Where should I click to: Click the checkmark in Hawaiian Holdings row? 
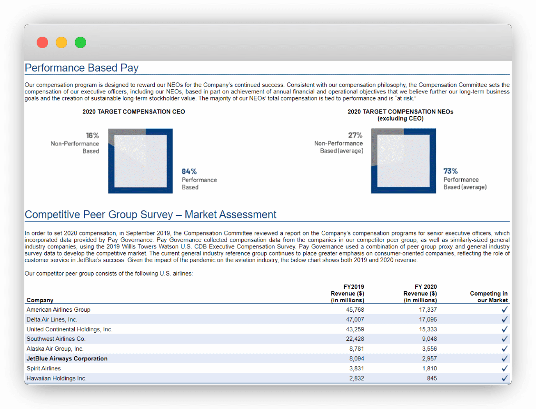pos(505,378)
